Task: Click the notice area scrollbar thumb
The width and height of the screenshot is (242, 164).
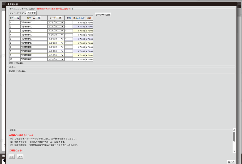Action: 234,136
